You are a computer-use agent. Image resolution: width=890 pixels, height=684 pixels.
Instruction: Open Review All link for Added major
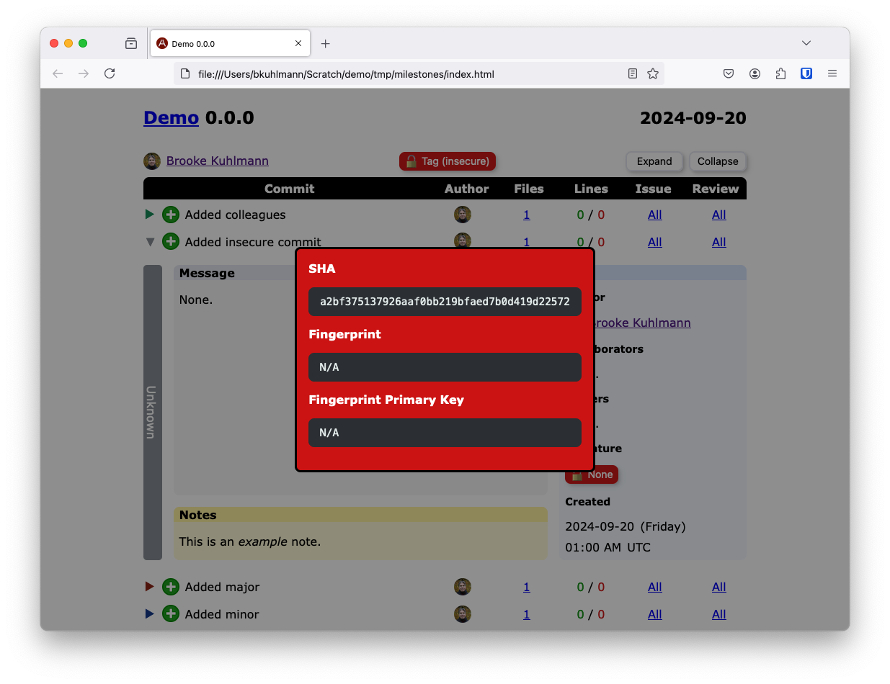click(x=718, y=587)
